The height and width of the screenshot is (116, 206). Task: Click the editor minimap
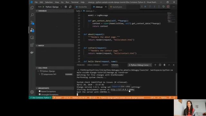[171, 18]
